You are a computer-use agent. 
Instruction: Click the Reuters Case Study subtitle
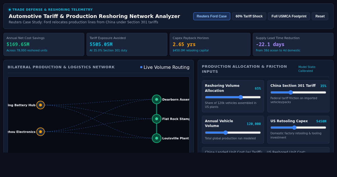83,22
